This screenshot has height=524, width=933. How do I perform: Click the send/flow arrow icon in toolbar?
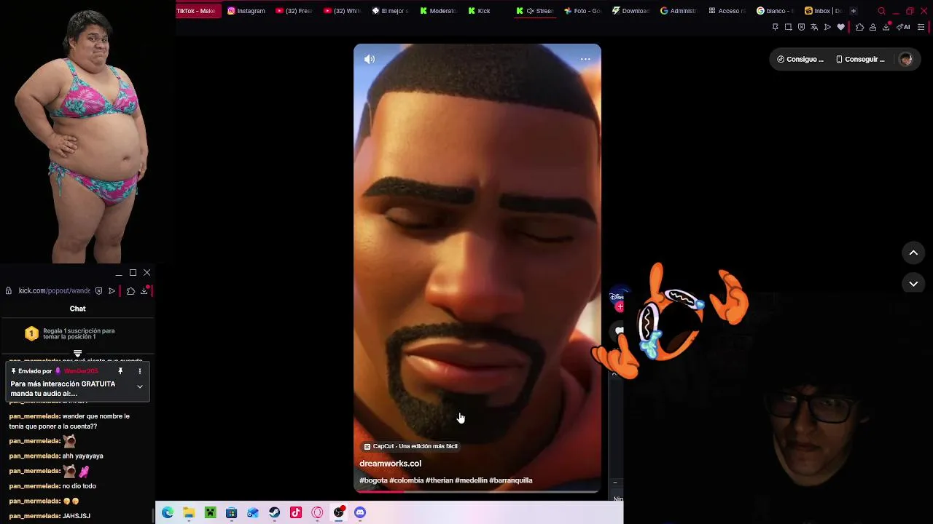coord(827,27)
